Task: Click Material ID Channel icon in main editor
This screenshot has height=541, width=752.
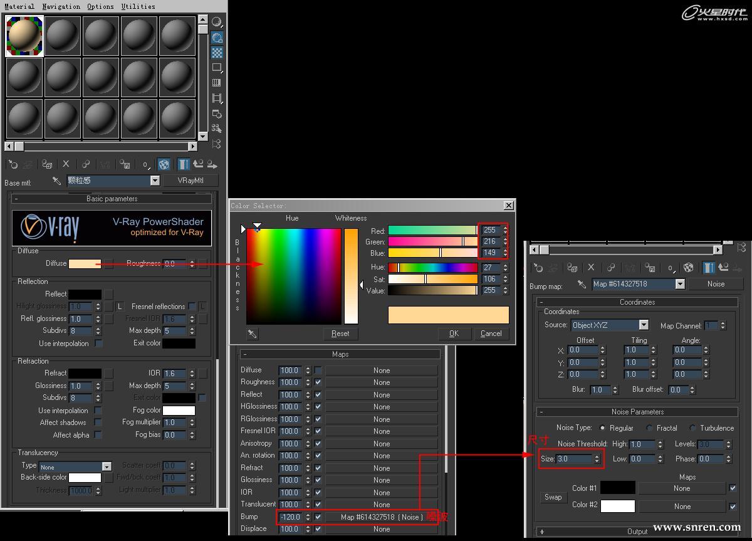Action: (x=145, y=164)
